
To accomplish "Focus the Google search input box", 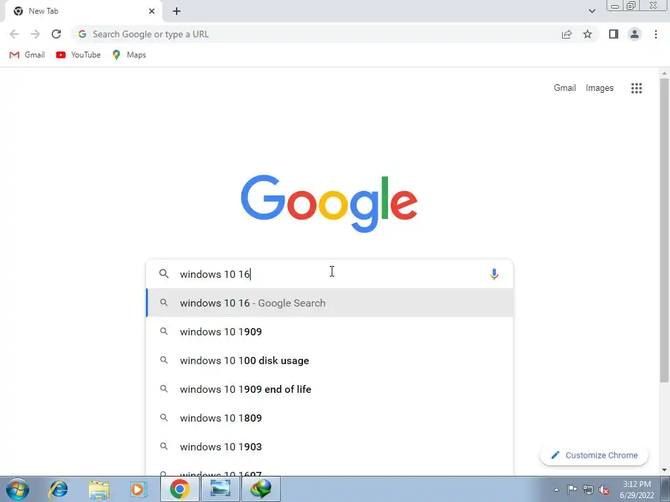I will coord(329,274).
